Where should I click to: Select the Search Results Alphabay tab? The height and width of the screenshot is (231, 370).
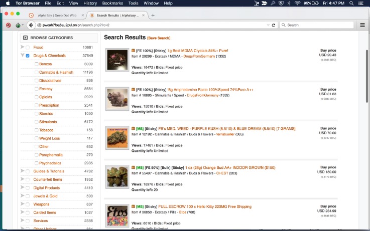(117, 16)
